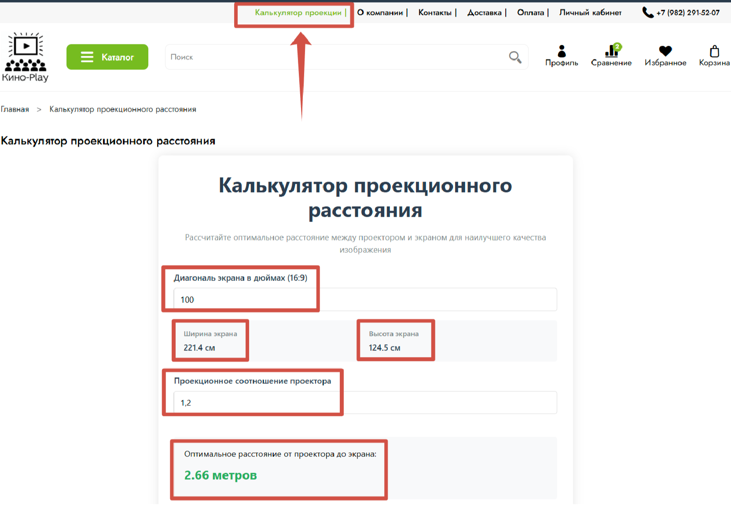This screenshot has width=731, height=507.
Task: Click the projection ratio input field
Action: pyautogui.click(x=365, y=403)
